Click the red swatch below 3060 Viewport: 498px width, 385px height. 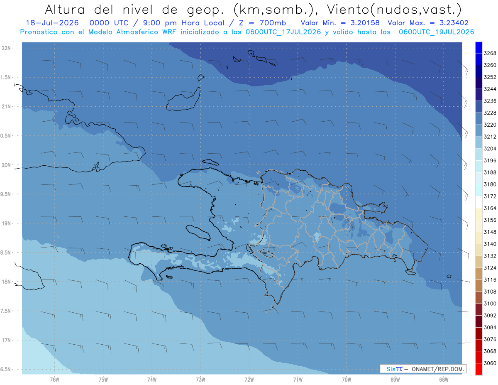[478, 369]
